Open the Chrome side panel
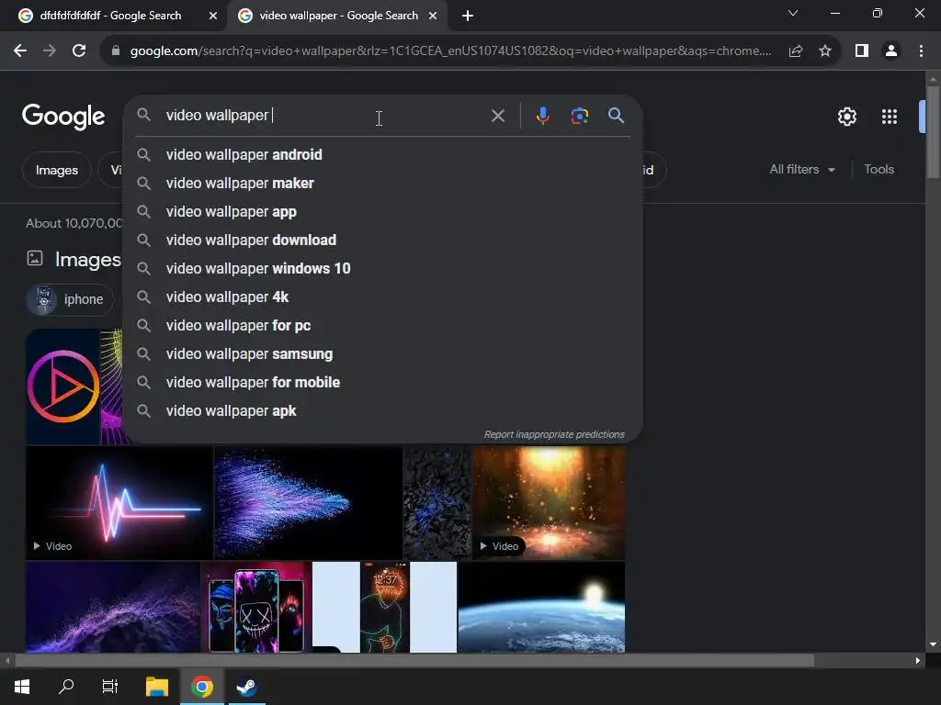Screen dimensions: 941x705 (x=862, y=51)
